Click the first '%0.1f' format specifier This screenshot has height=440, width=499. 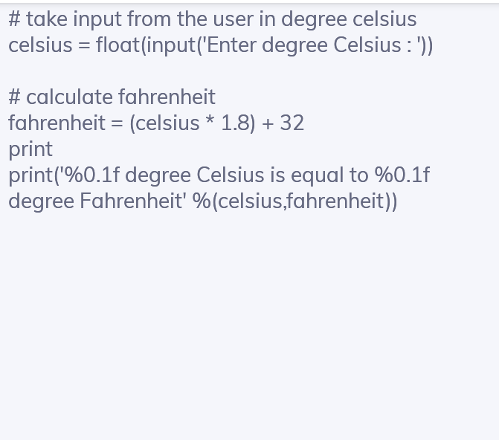click(x=91, y=175)
